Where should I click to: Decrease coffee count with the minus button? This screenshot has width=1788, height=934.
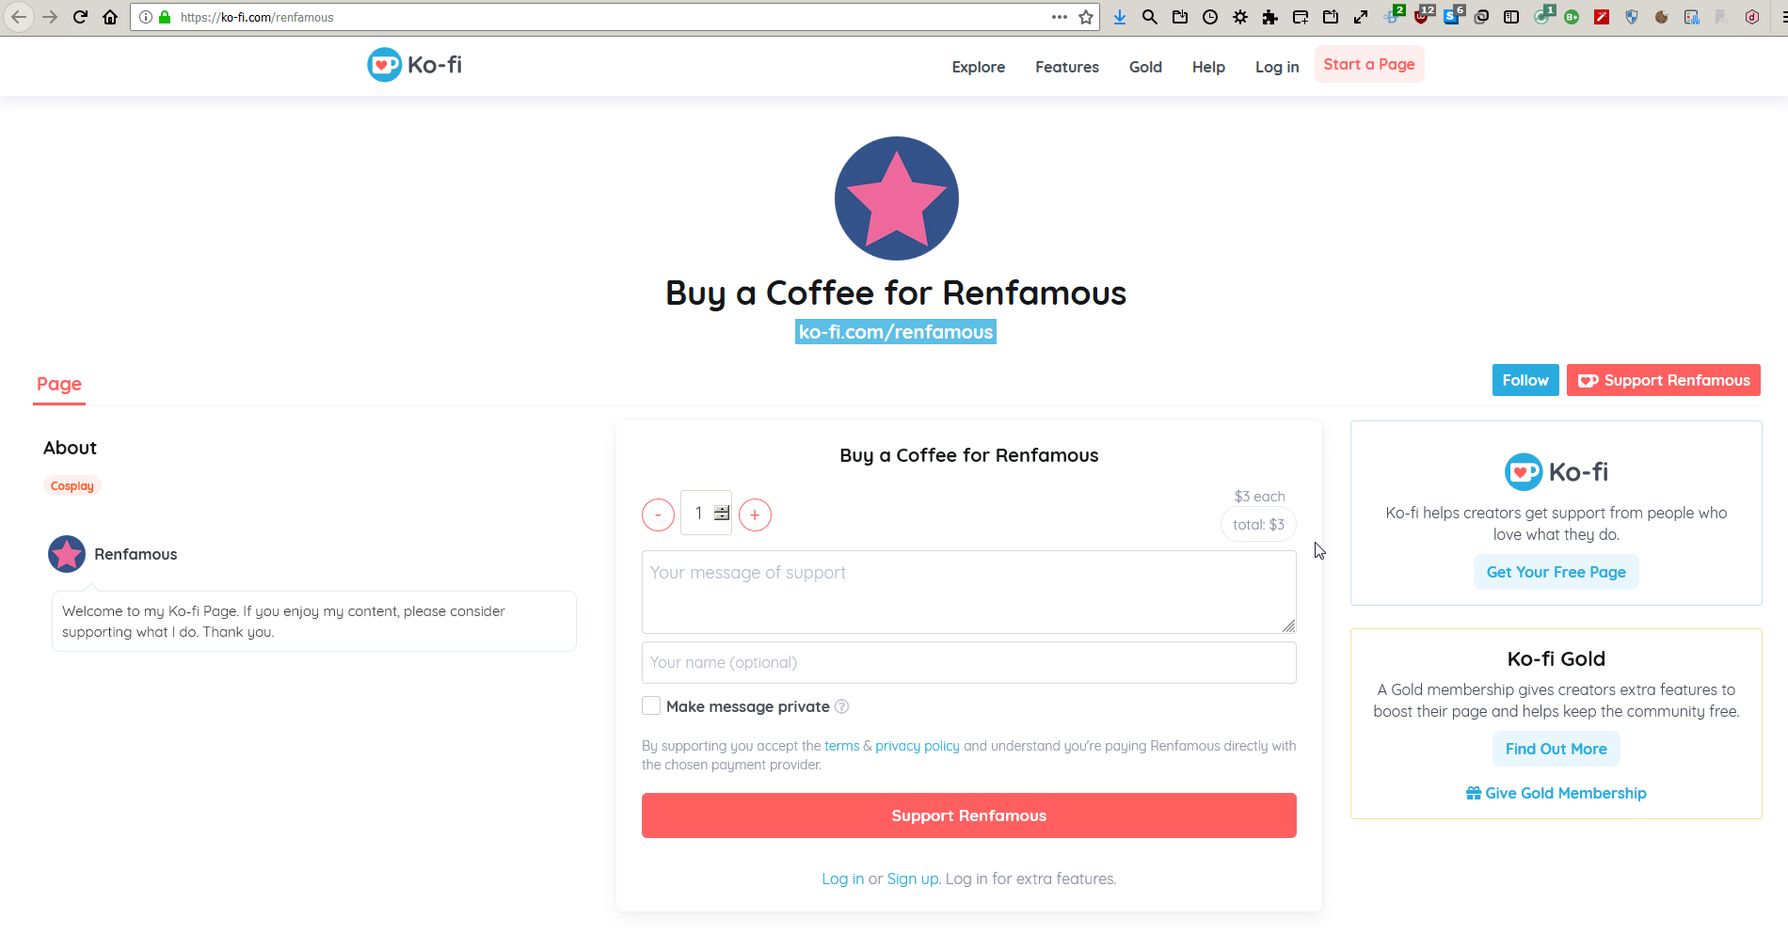pyautogui.click(x=658, y=514)
